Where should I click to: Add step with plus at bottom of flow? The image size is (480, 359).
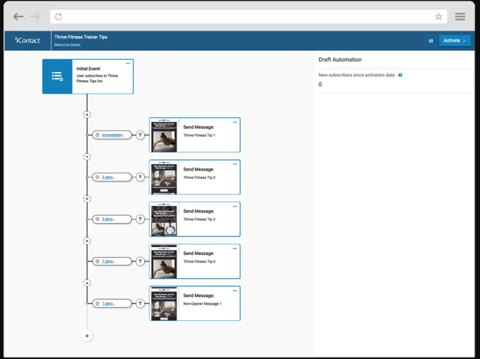[87, 335]
